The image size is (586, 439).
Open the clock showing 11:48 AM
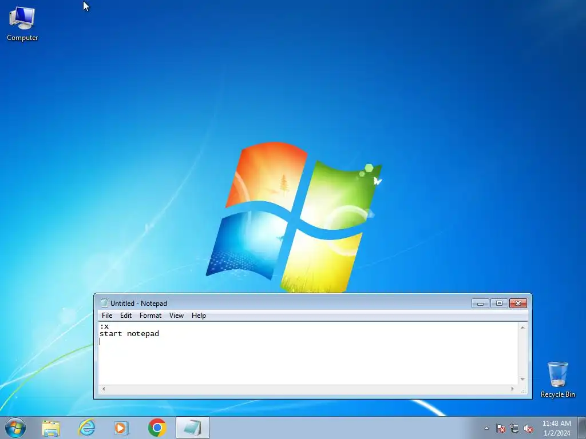pyautogui.click(x=556, y=428)
